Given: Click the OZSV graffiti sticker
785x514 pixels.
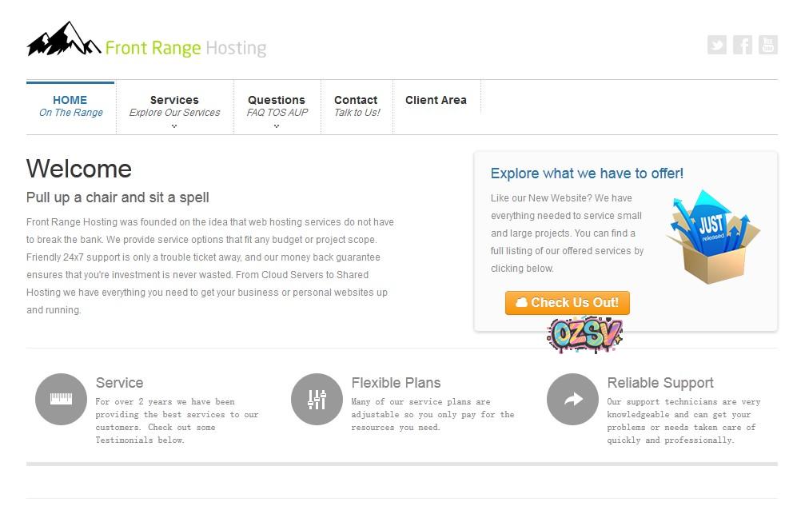Looking at the screenshot, I should tap(584, 334).
